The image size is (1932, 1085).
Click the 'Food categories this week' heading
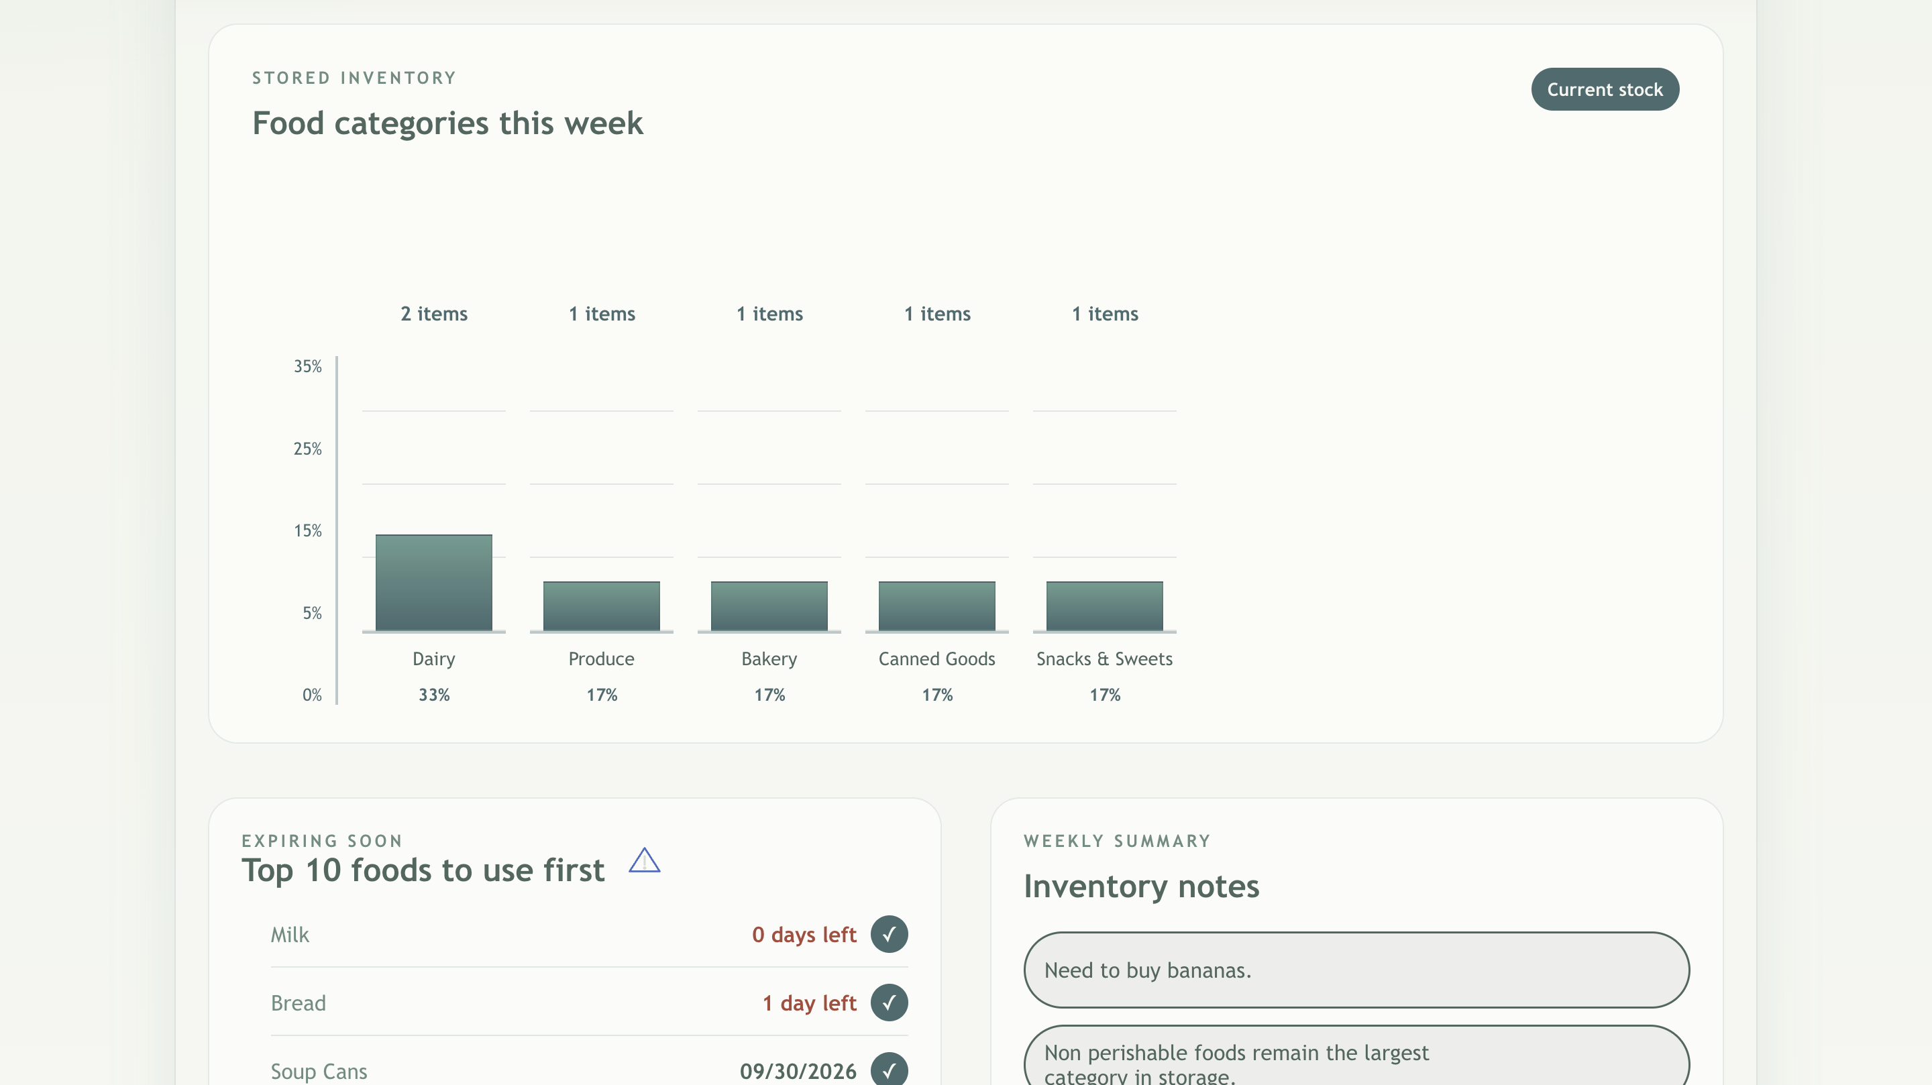pos(447,123)
